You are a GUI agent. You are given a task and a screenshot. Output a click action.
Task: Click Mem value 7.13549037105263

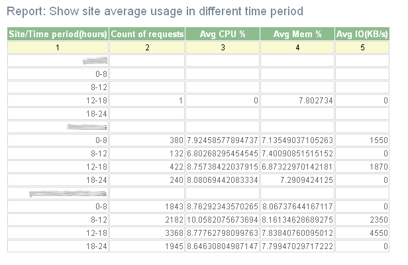(297, 140)
